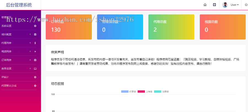Click the 微赏声明 heading
The image size is (248, 112).
point(57,52)
